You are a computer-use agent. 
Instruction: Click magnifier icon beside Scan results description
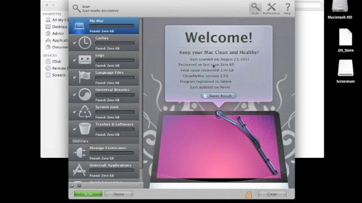tap(76, 8)
